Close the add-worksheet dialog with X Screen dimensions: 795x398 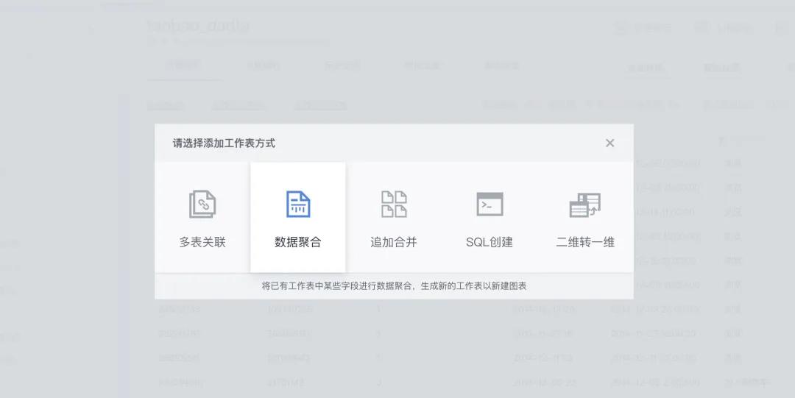[x=610, y=143]
